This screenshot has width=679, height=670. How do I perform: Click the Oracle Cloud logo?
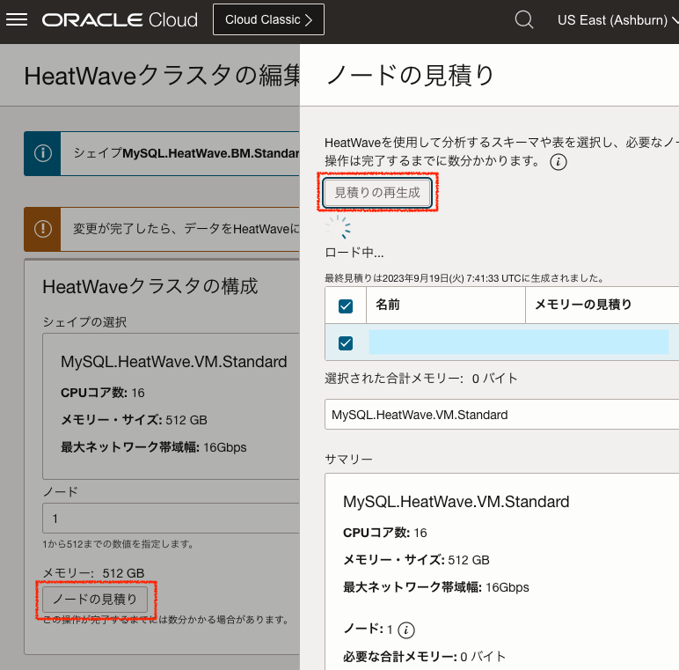(x=120, y=20)
